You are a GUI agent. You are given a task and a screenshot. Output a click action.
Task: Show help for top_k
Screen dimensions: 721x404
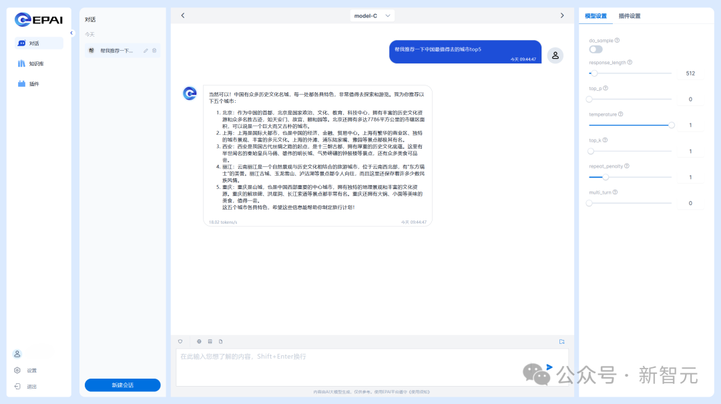605,140
